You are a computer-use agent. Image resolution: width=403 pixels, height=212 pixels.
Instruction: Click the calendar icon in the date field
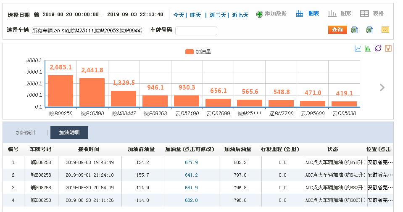(x=37, y=15)
